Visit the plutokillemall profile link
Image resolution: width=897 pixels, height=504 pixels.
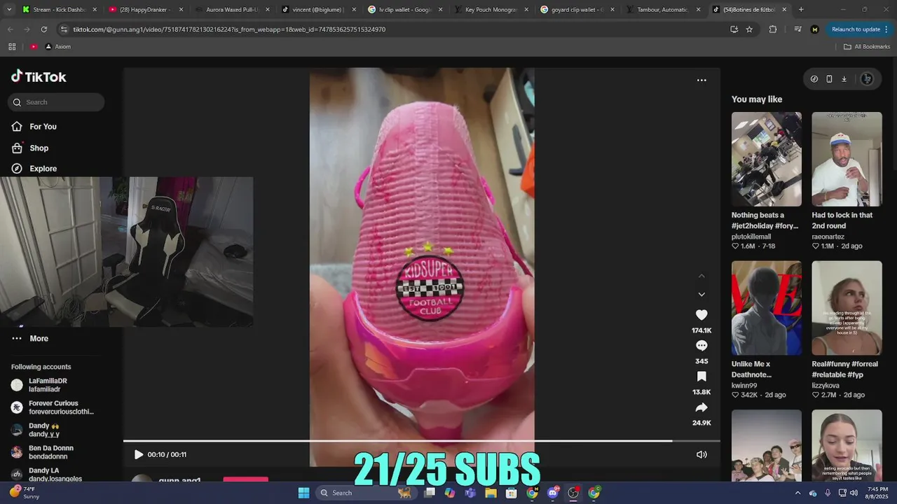tap(751, 237)
